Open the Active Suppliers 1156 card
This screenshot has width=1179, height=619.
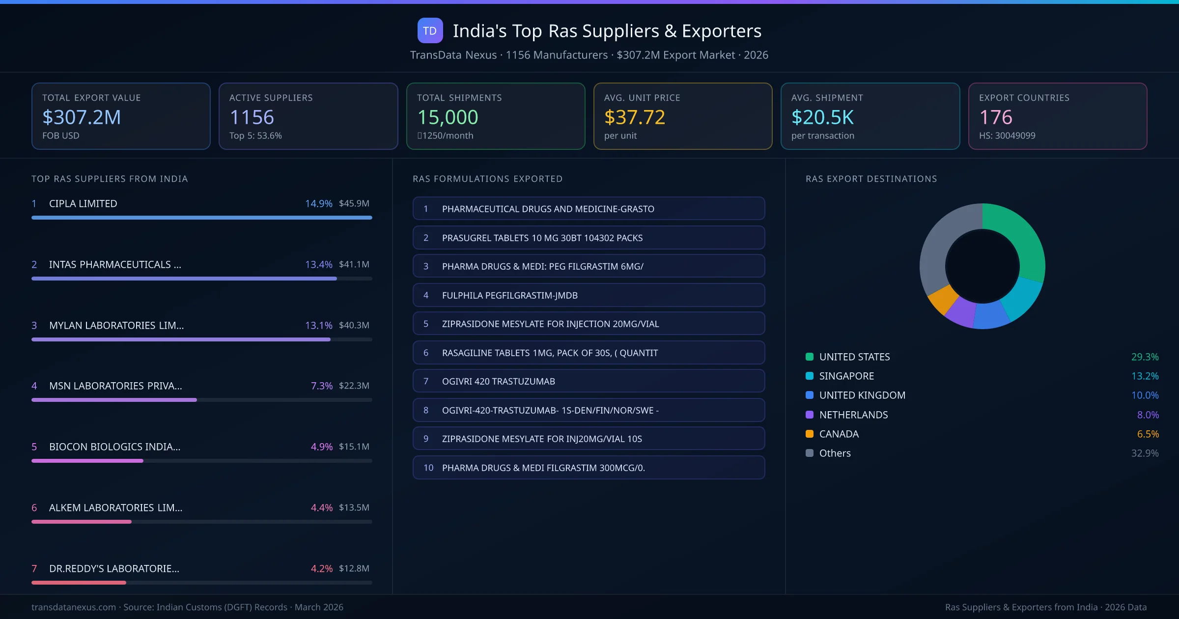tap(308, 116)
